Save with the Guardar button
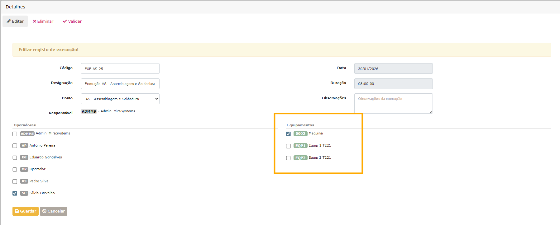 [x=26, y=211]
